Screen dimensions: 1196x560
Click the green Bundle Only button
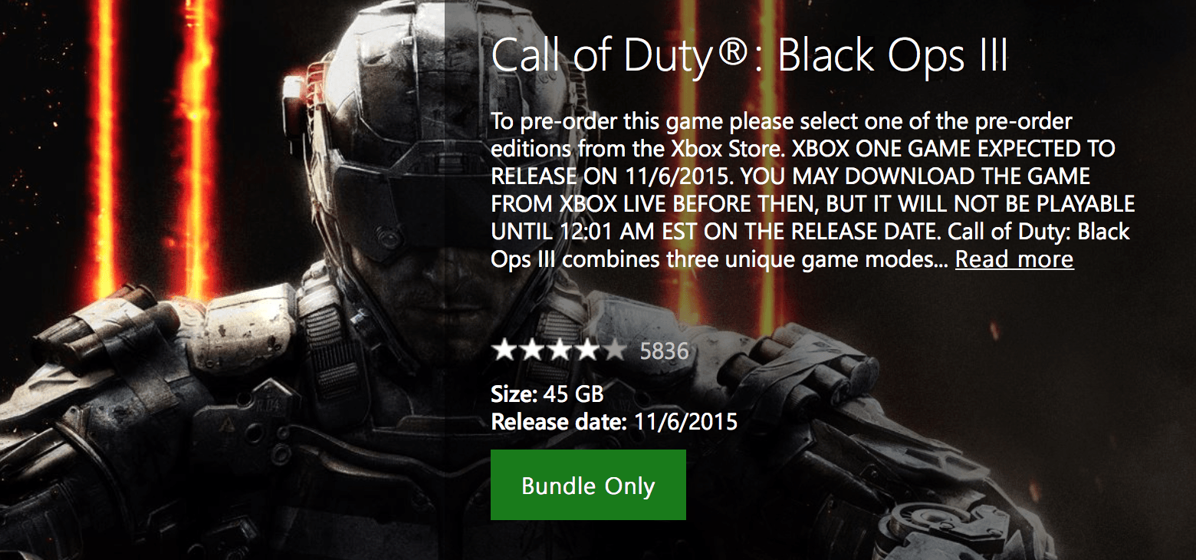point(588,485)
